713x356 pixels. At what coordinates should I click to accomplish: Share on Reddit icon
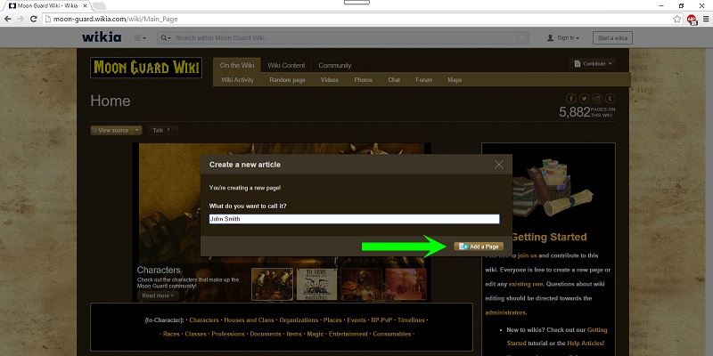(x=597, y=99)
